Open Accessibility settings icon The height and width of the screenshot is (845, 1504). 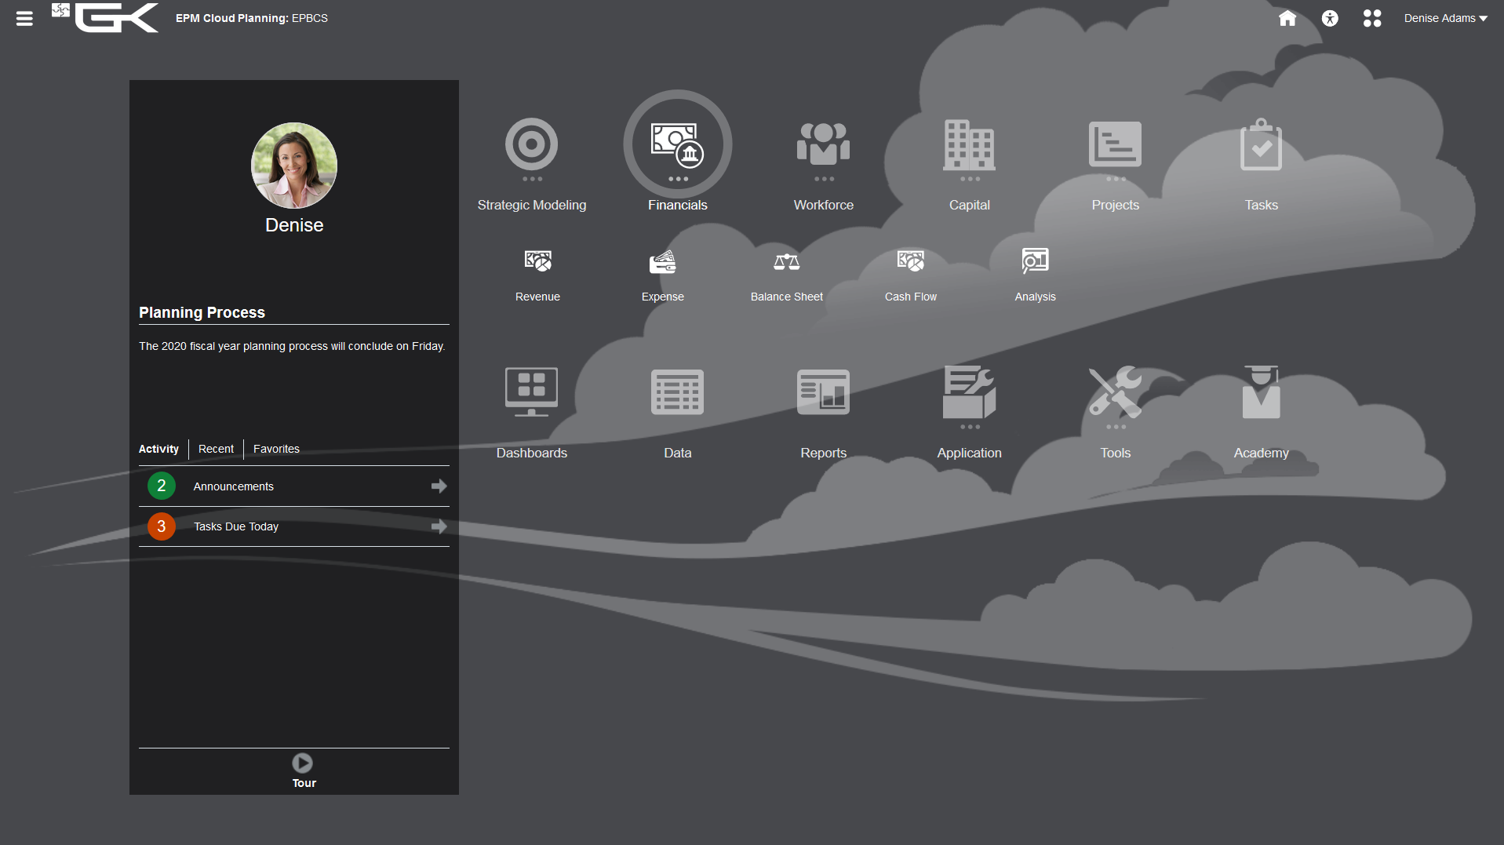[1330, 18]
